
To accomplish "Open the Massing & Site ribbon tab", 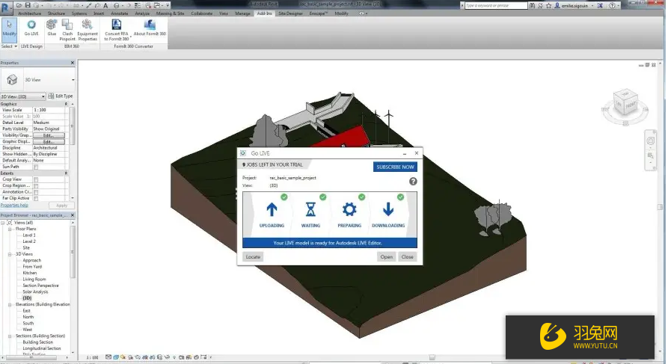I will pos(170,13).
